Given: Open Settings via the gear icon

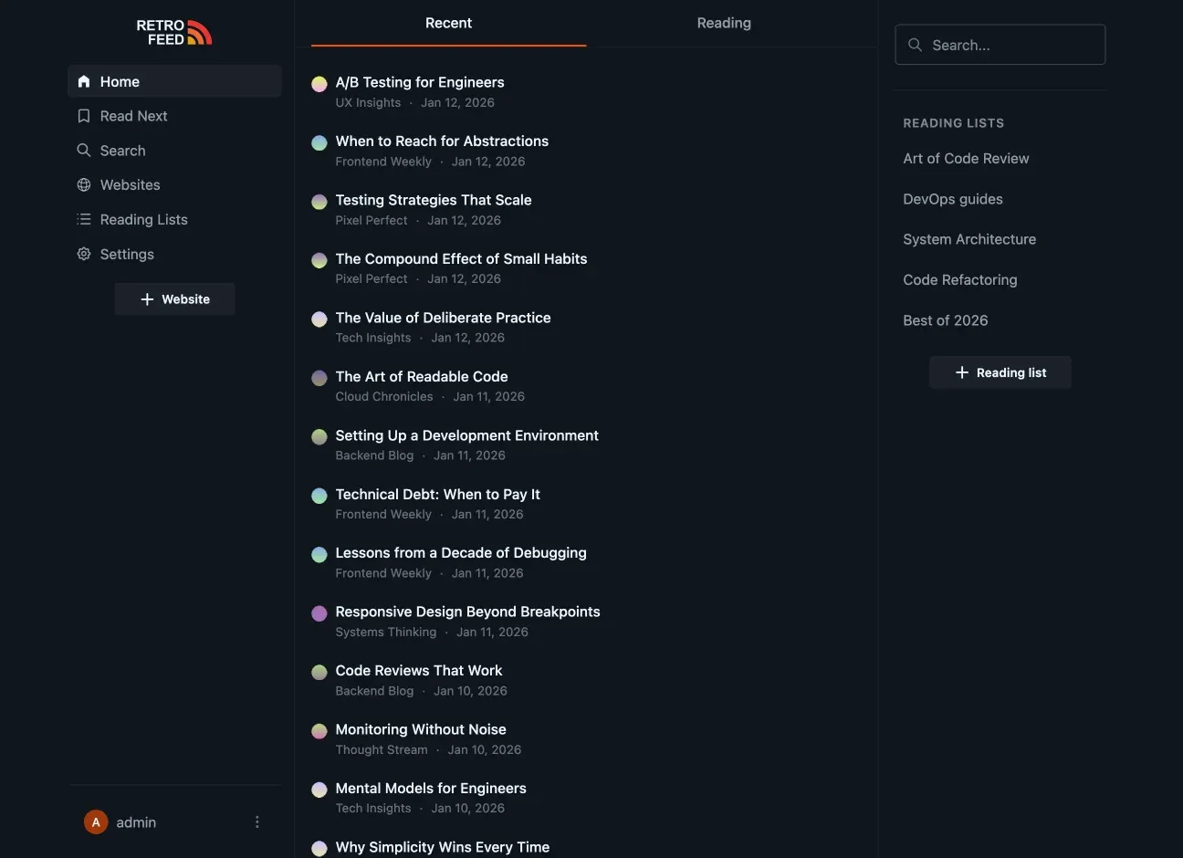Looking at the screenshot, I should pyautogui.click(x=82, y=253).
